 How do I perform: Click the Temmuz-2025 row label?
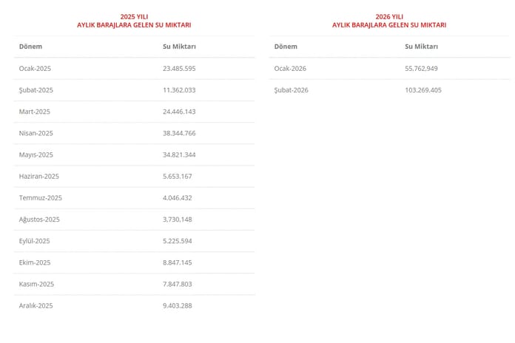(x=41, y=197)
